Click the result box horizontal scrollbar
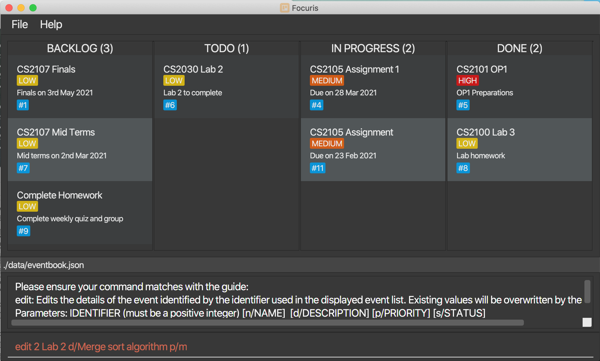The image size is (600, 361). pyautogui.click(x=267, y=323)
